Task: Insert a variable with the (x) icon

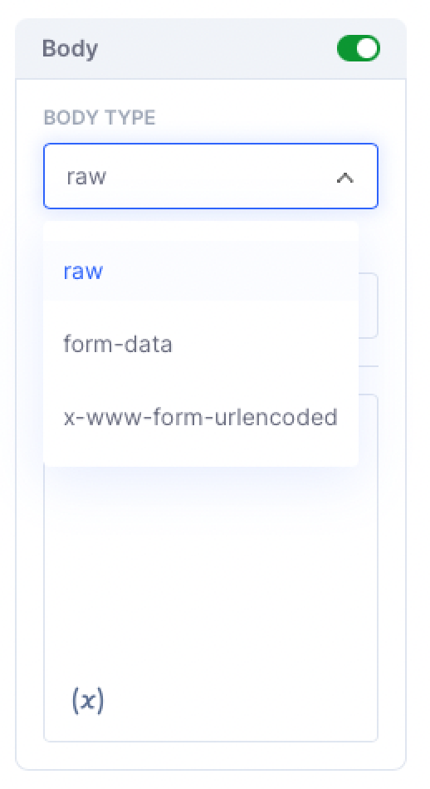Action: (x=88, y=700)
